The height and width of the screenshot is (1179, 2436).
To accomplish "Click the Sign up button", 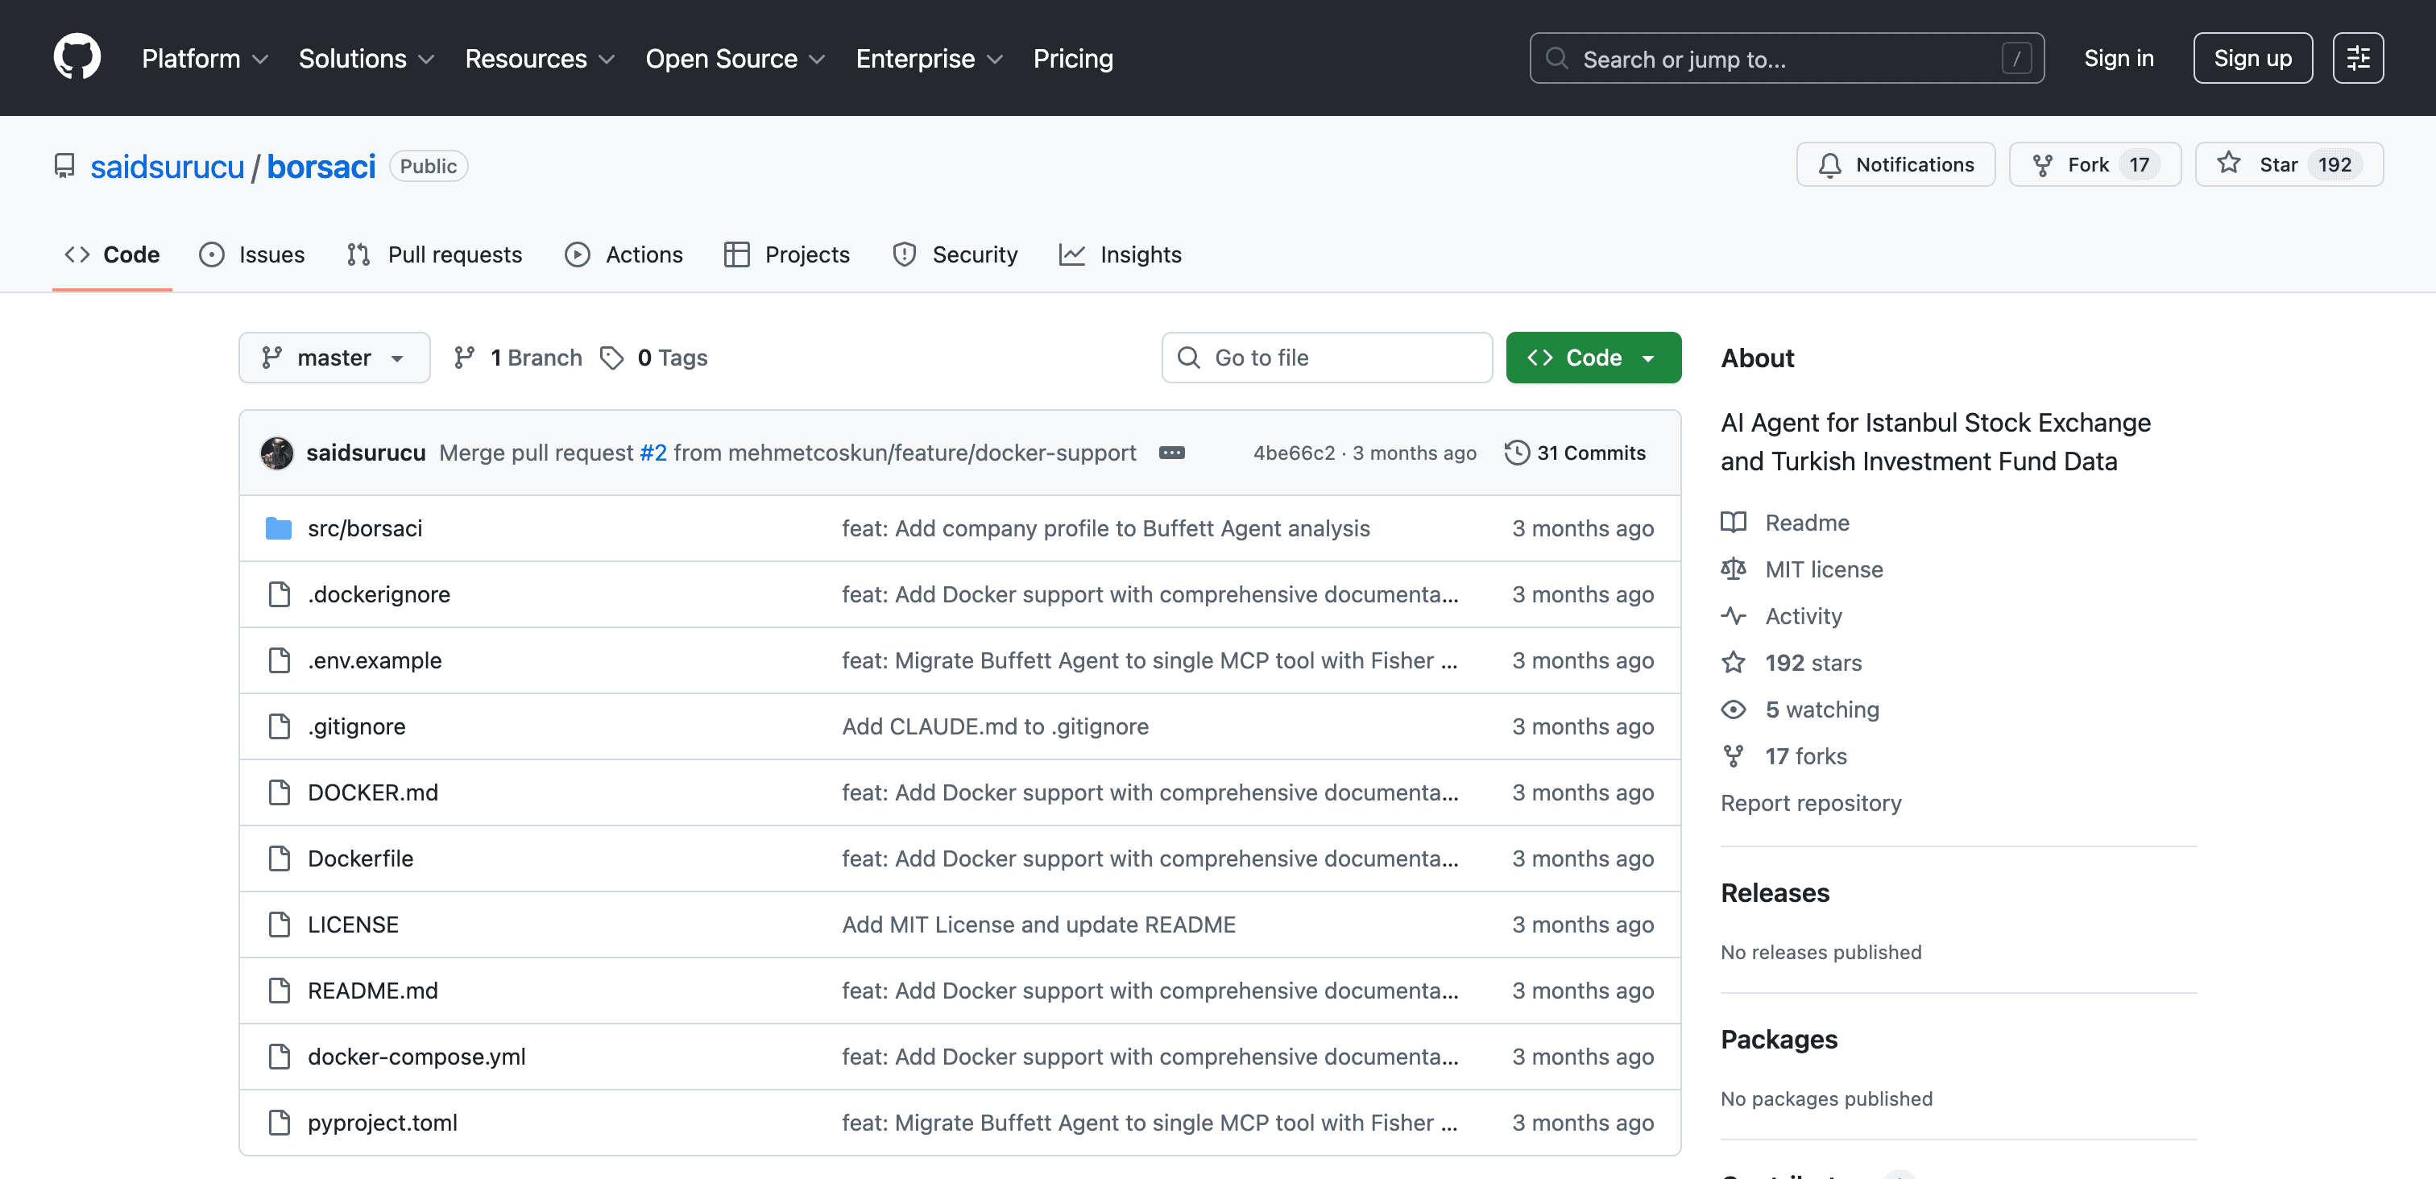I will point(2252,58).
